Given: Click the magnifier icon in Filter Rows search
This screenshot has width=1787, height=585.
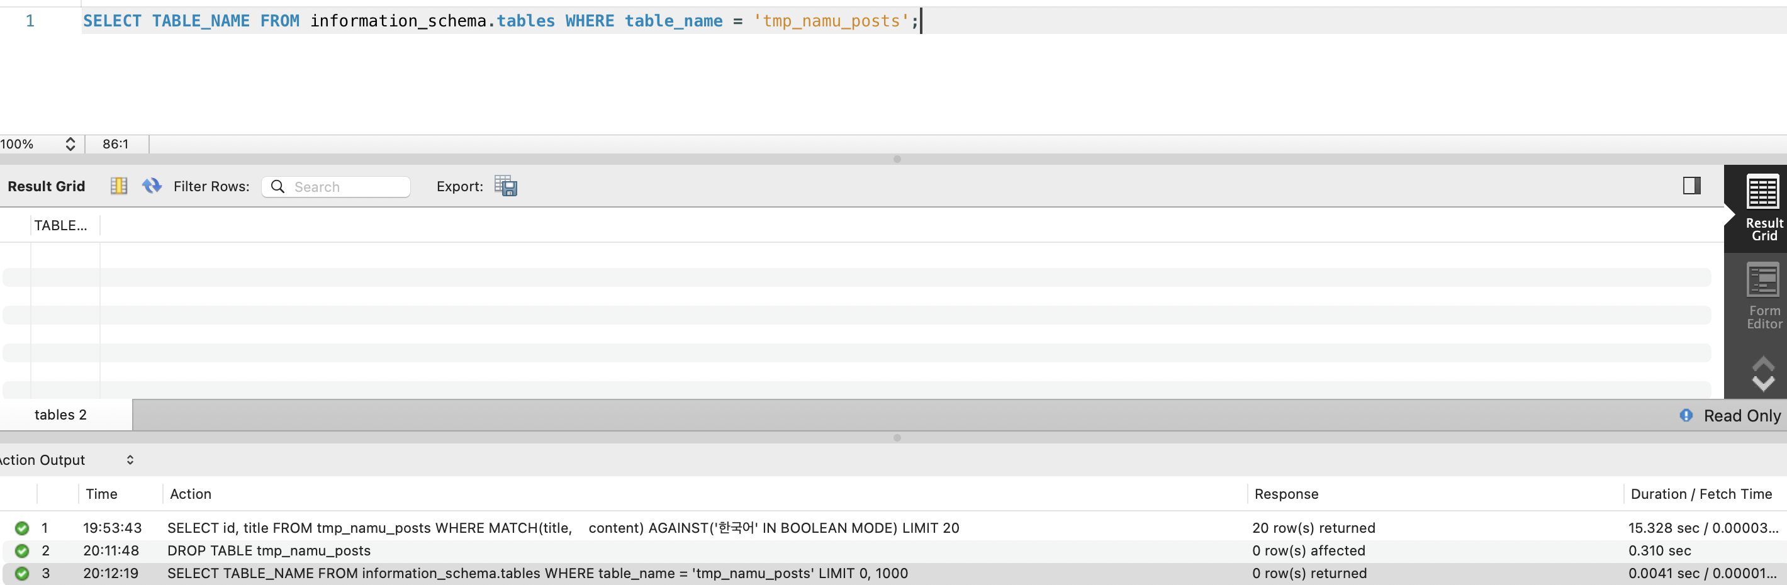Looking at the screenshot, I should point(277,186).
